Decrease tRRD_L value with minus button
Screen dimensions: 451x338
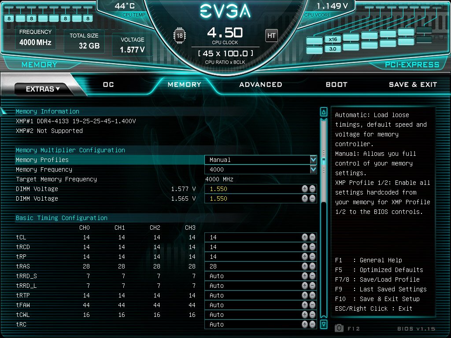tap(312, 286)
